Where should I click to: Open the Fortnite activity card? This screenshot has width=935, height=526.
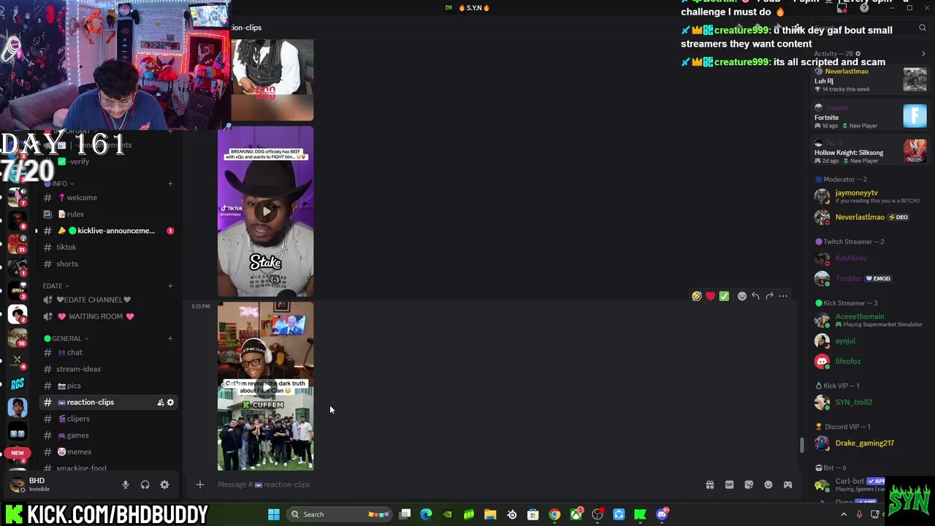click(870, 116)
